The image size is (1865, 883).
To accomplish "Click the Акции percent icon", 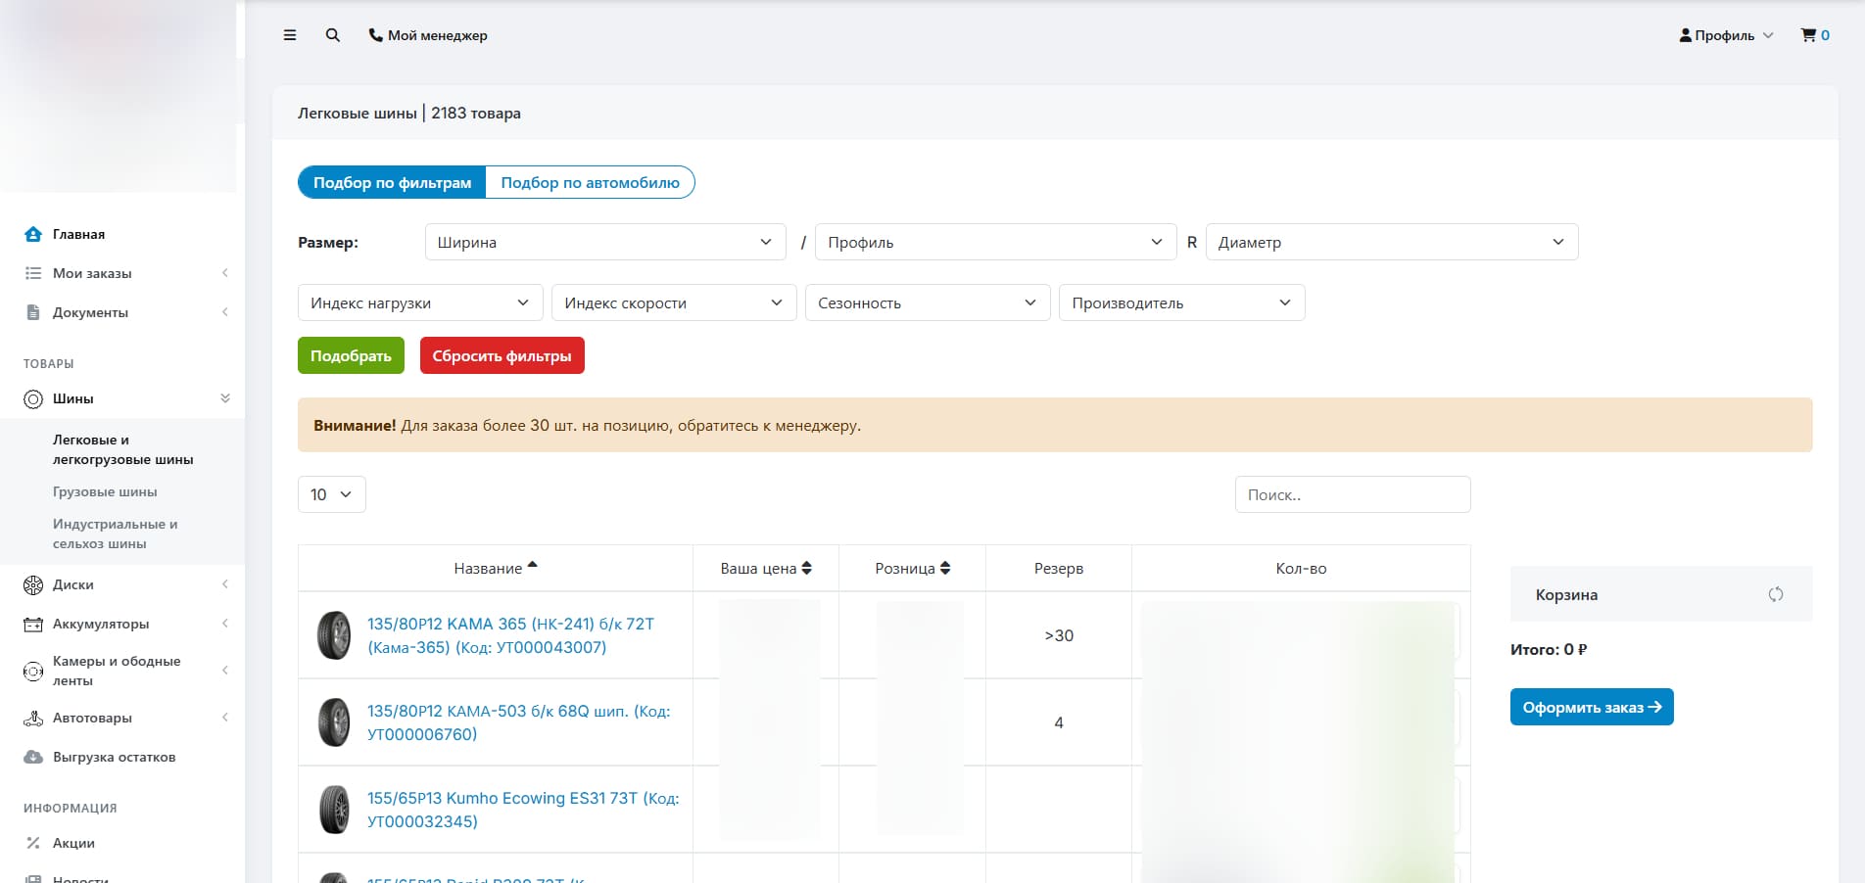I will pos(33,843).
